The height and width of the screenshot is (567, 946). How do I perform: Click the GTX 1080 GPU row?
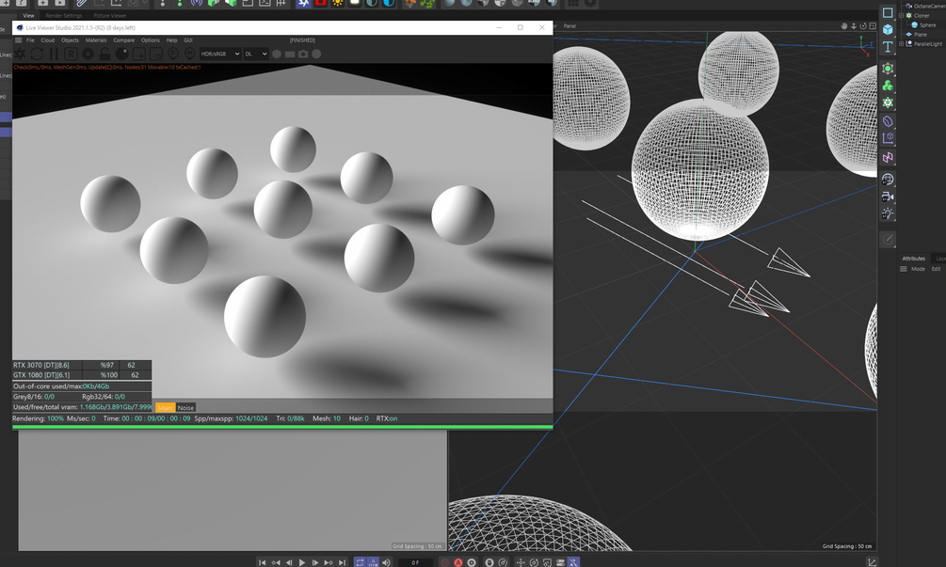[x=82, y=375]
